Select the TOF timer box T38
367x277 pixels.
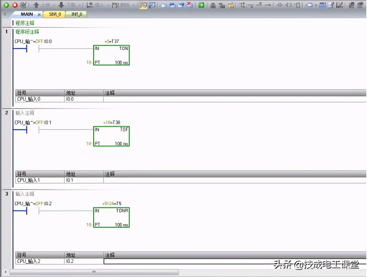click(111, 136)
